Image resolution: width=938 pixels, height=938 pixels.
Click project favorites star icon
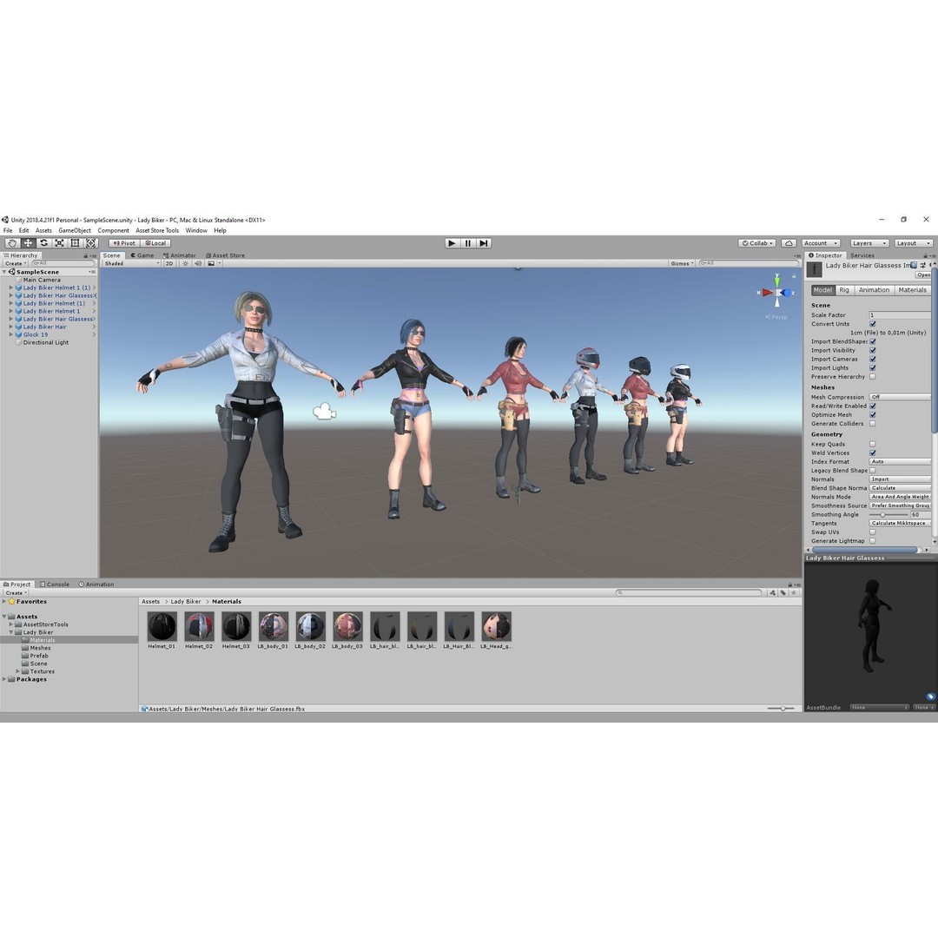point(794,593)
